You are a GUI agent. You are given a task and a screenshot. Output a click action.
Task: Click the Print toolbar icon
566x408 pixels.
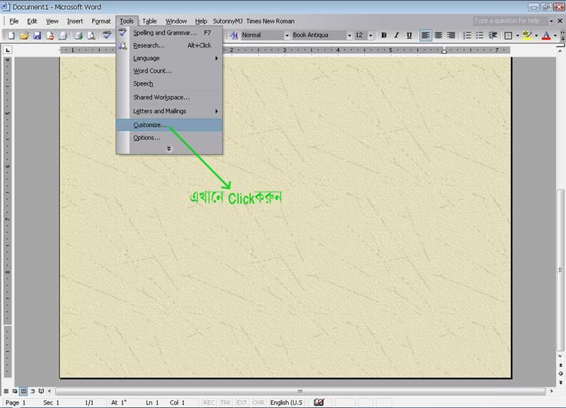tap(79, 35)
